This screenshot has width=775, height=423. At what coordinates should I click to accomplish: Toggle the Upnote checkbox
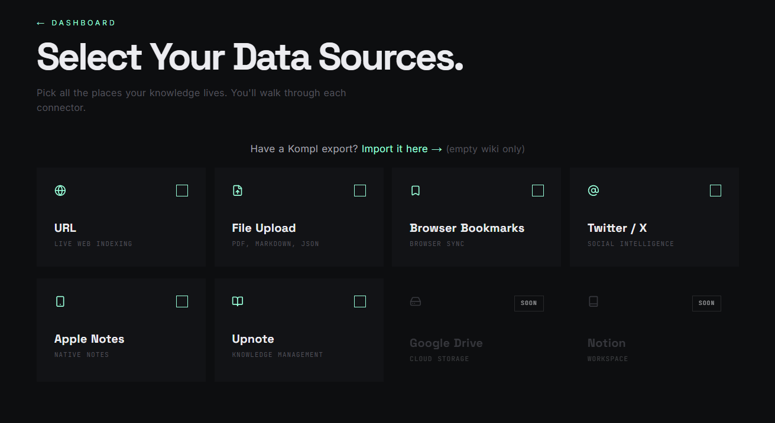360,301
